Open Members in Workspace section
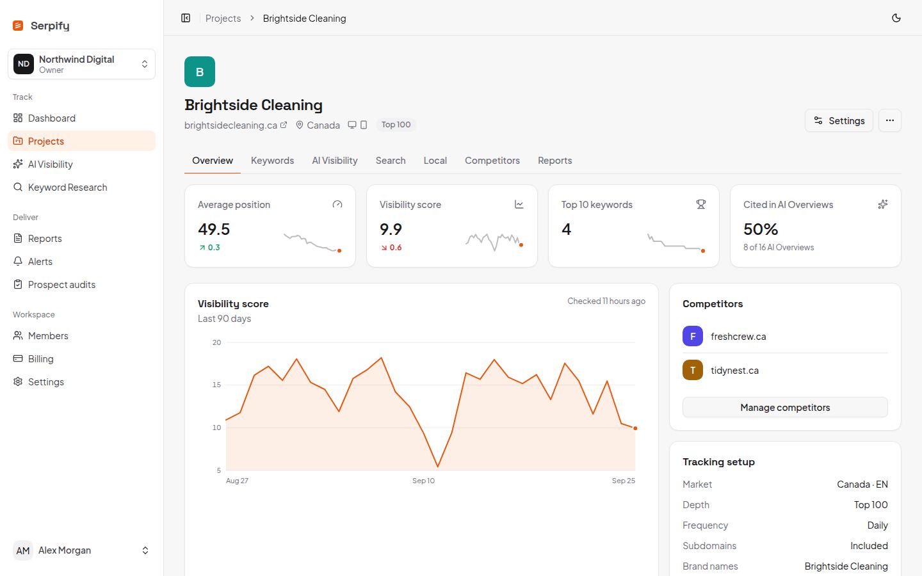The image size is (922, 576). [x=81, y=335]
